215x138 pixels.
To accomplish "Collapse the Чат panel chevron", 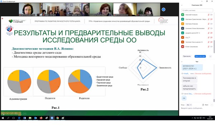I will pos(182,62).
